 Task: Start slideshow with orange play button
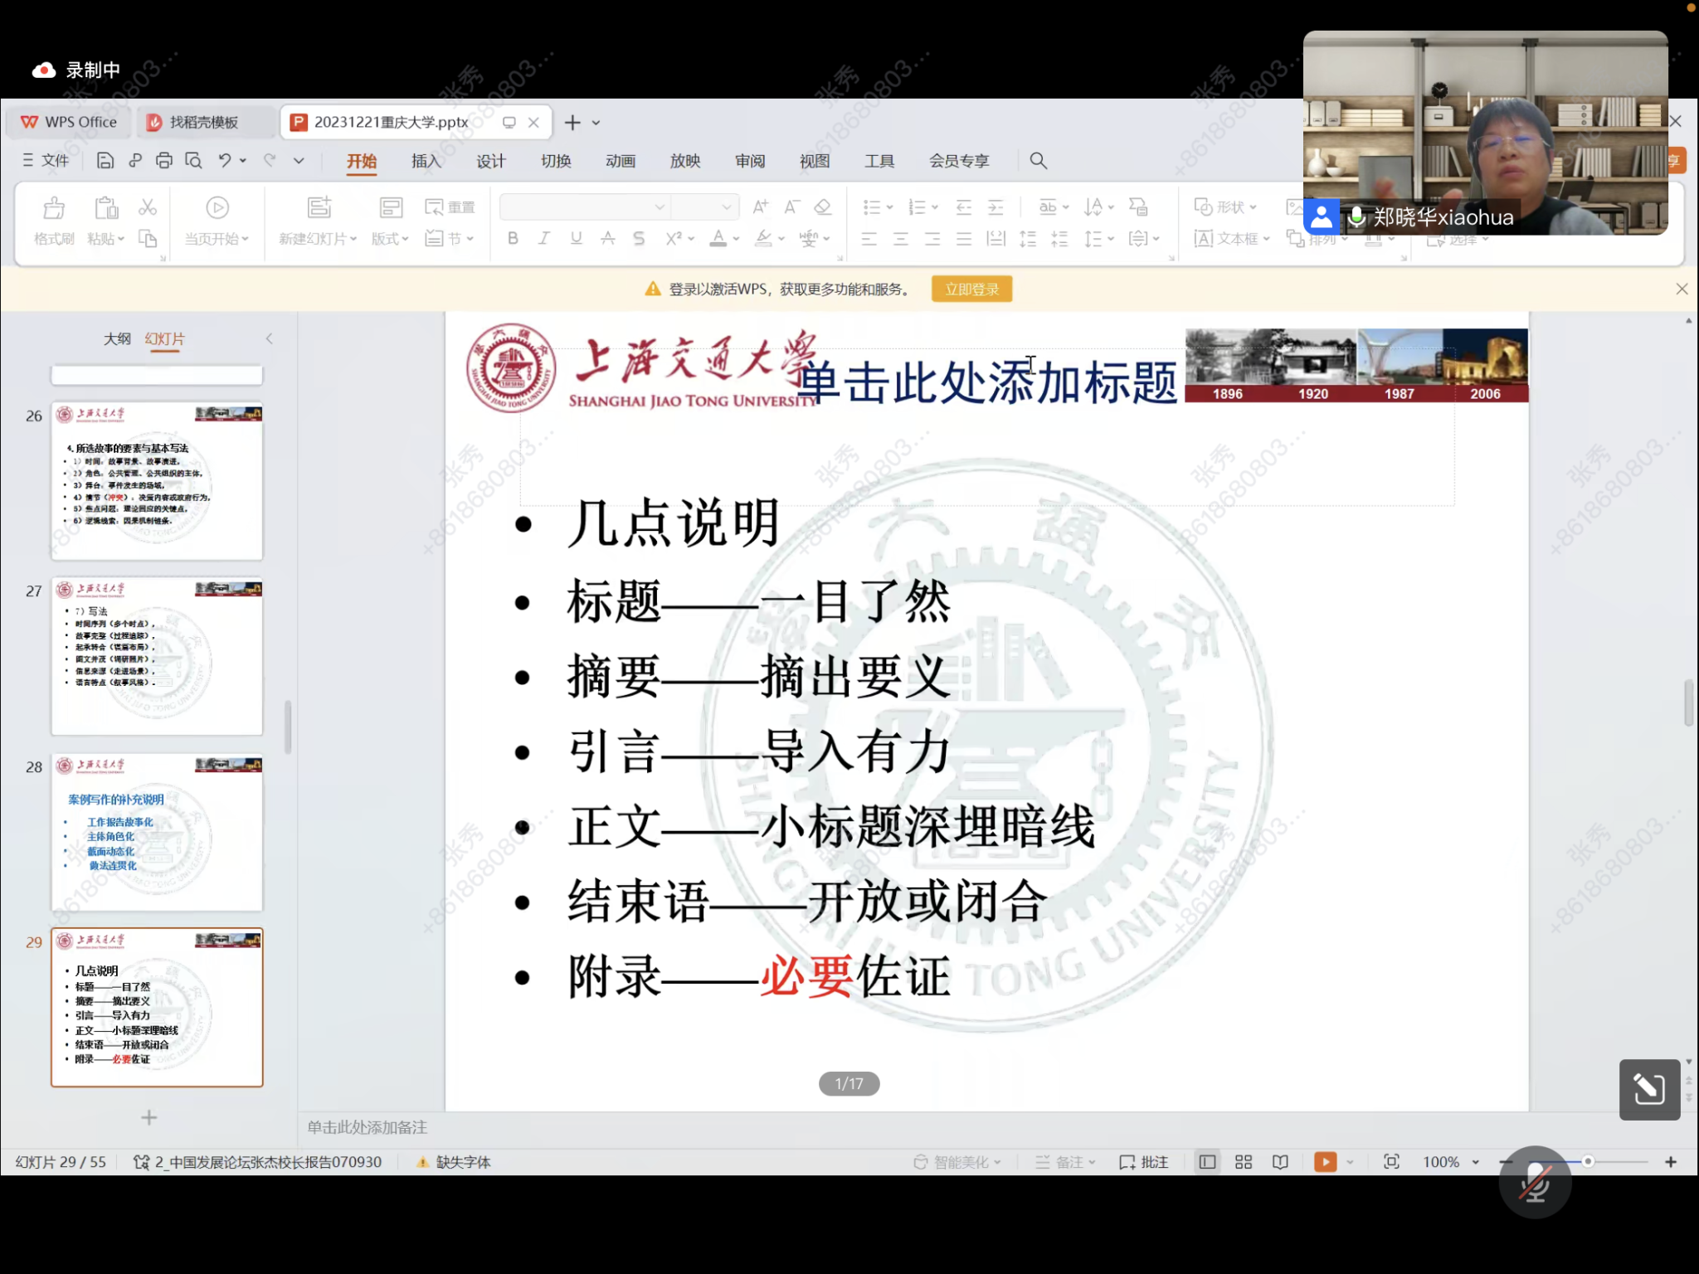1325,1162
